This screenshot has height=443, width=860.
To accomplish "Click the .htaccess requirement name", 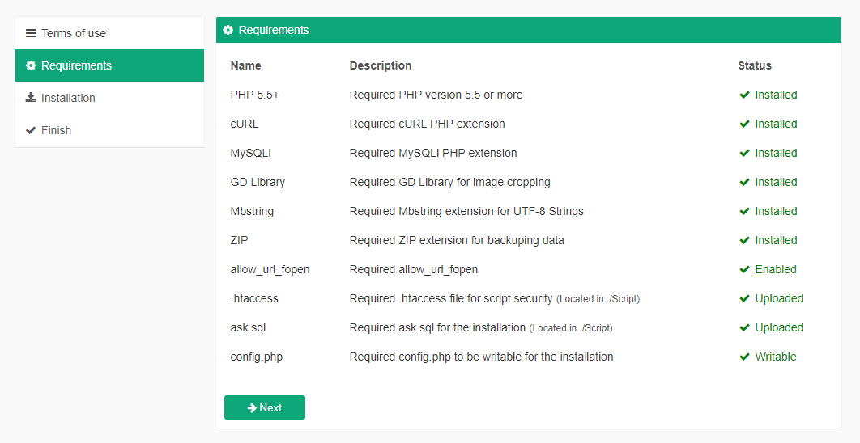I will [254, 298].
